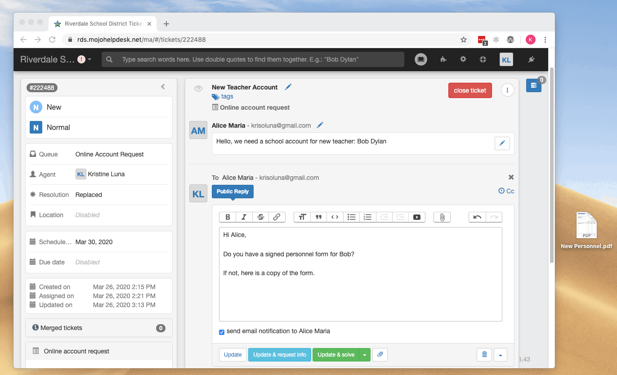Screen dimensions: 617x375
Task: Add a bulleted list to reply
Action: (351, 217)
